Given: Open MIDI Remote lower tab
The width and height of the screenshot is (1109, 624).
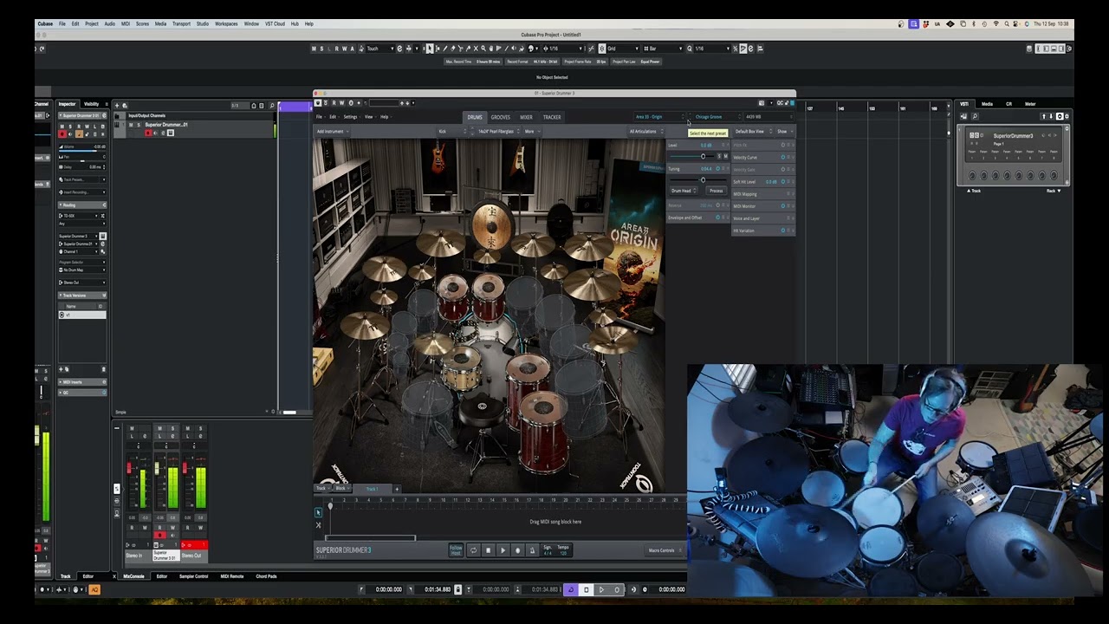Looking at the screenshot, I should click(x=231, y=575).
